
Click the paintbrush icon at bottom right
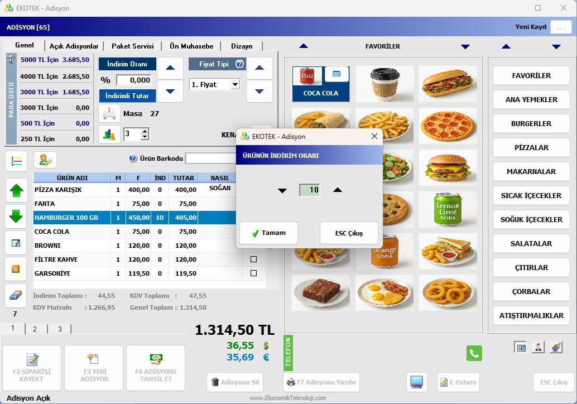556,347
